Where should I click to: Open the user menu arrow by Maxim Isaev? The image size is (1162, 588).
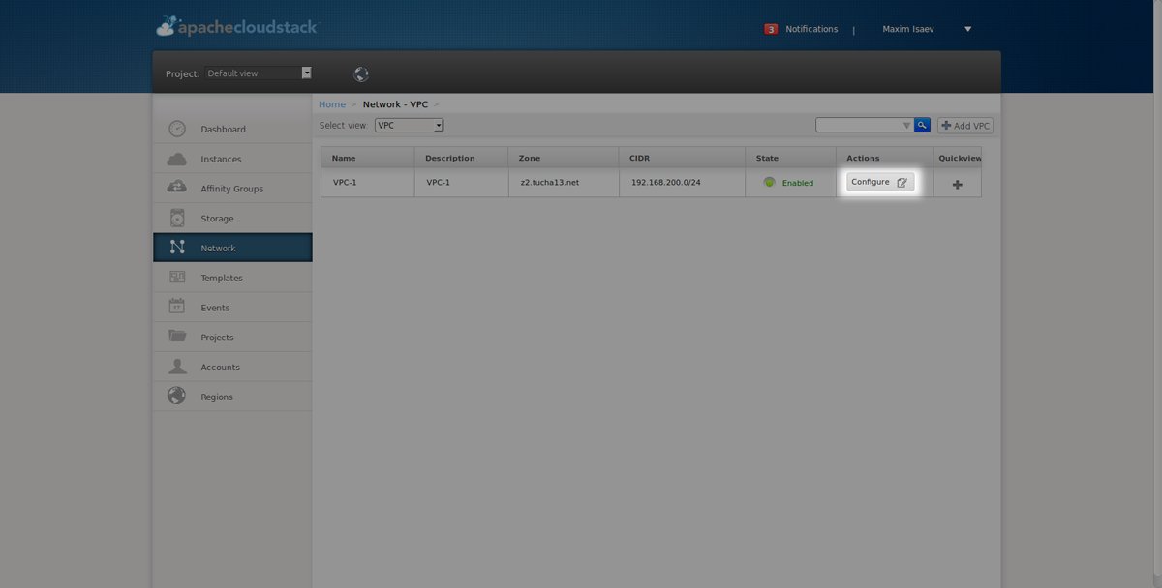click(967, 29)
